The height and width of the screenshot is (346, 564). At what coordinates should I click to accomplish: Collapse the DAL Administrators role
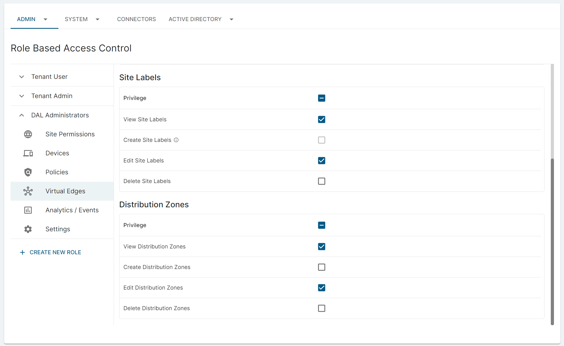pos(22,115)
